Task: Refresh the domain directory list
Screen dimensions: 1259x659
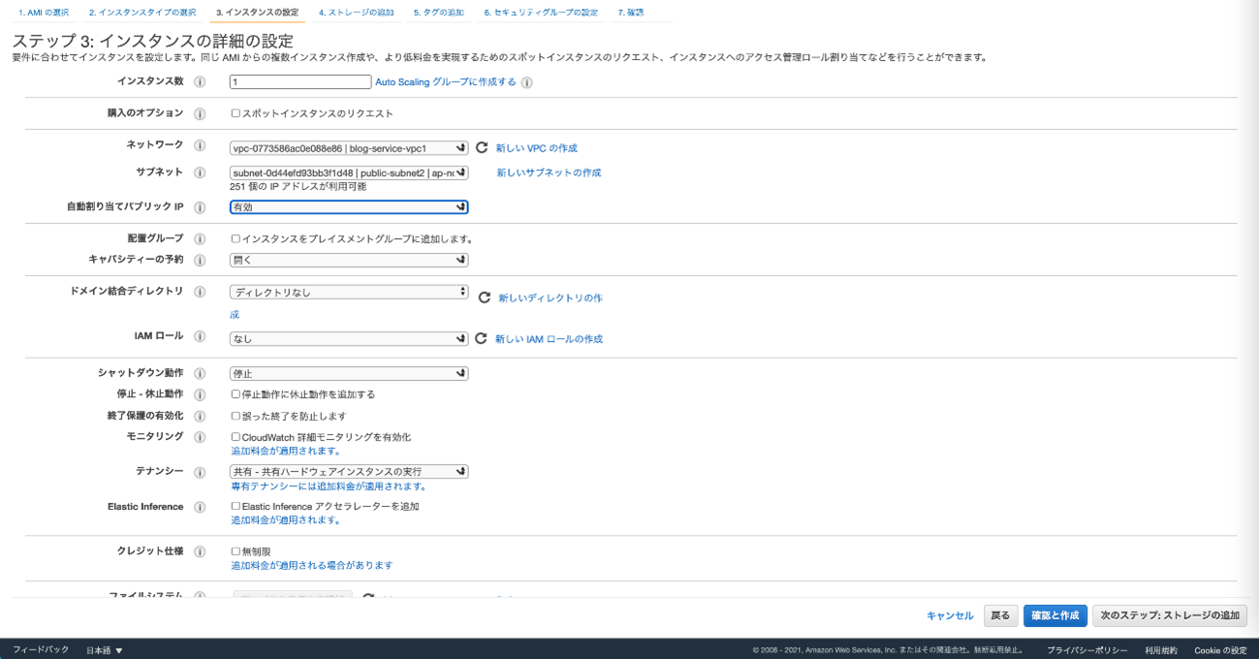Action: coord(485,298)
